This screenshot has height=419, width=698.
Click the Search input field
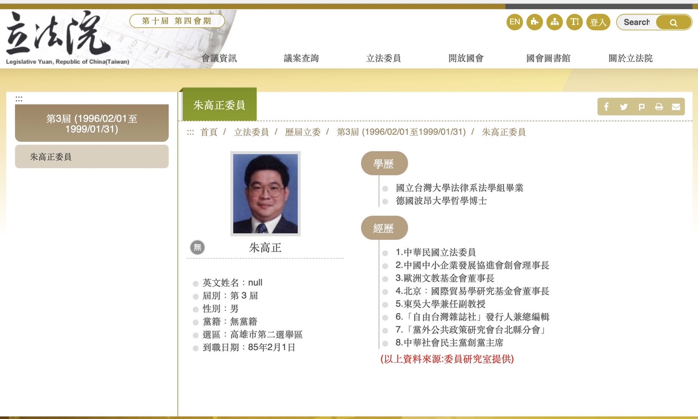tap(636, 22)
